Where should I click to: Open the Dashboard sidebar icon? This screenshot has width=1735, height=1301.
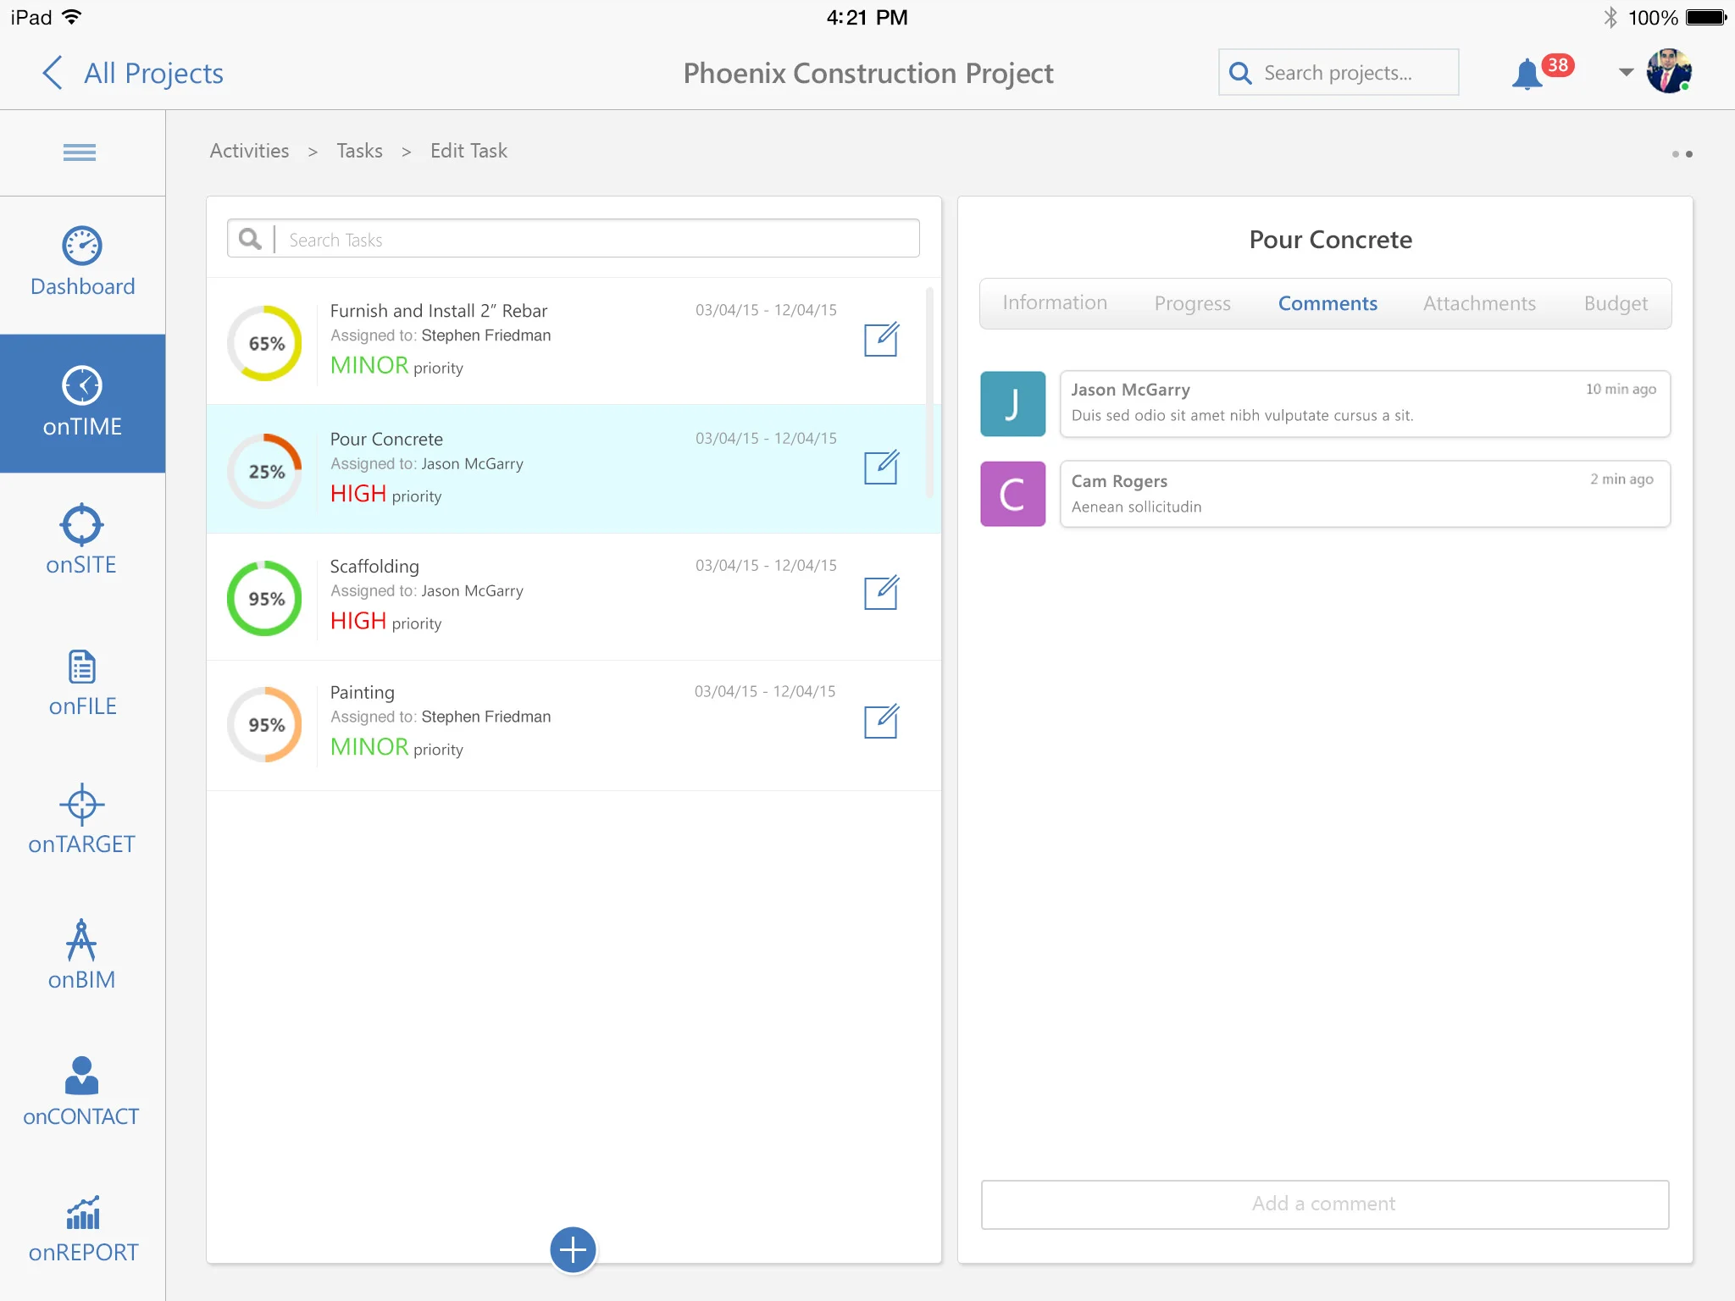tap(82, 246)
